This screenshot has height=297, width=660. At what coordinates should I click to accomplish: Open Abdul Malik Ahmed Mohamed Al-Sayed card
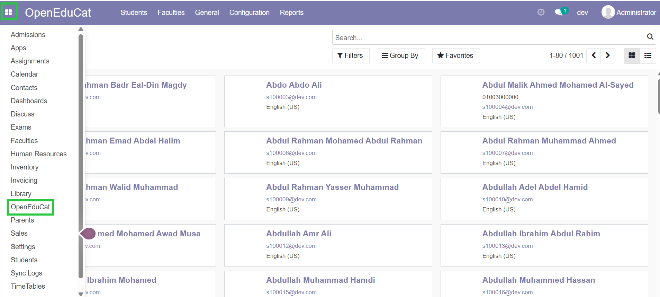pyautogui.click(x=544, y=101)
